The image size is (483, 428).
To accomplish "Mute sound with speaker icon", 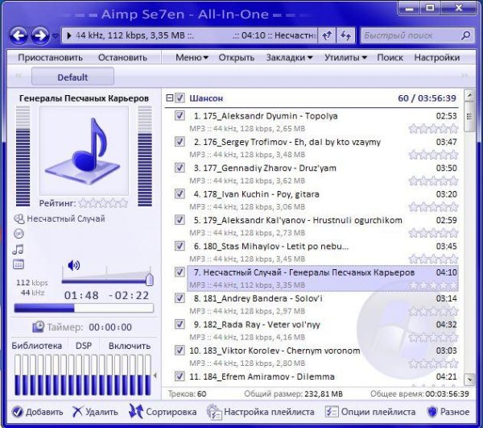I will (73, 265).
